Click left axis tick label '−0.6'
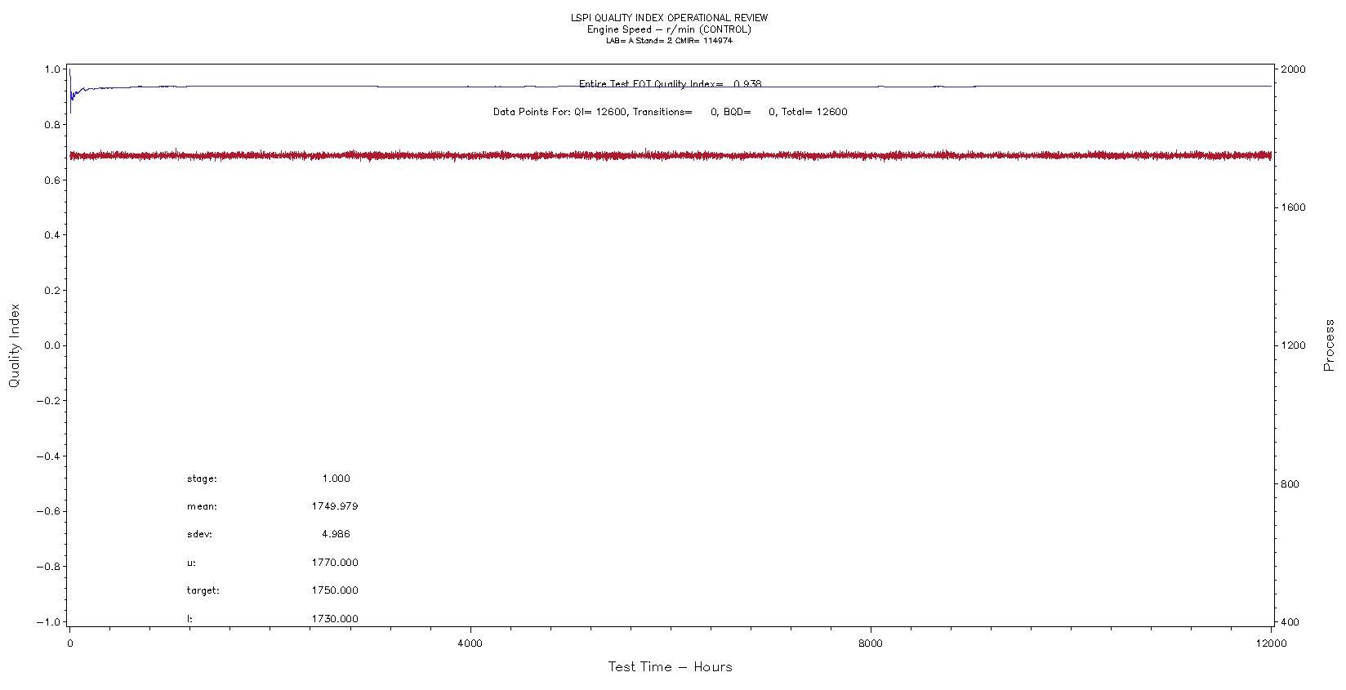The width and height of the screenshot is (1346, 690). (x=48, y=511)
